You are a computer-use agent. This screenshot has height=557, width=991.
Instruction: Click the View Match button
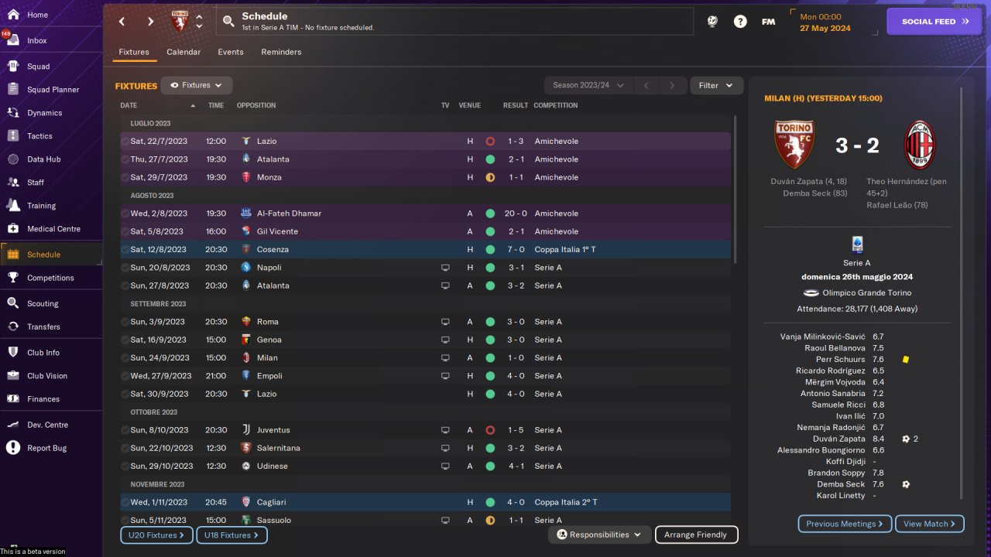point(929,524)
